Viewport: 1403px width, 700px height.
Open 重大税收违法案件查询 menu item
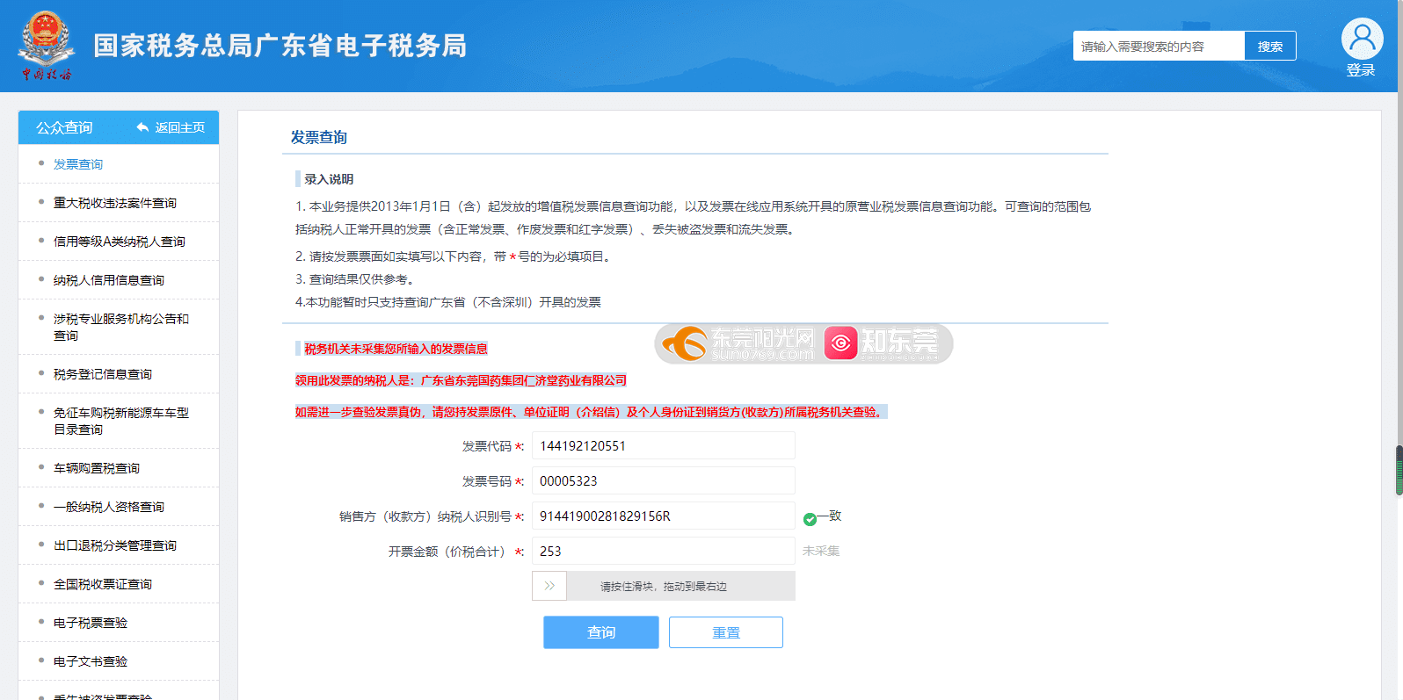(115, 203)
